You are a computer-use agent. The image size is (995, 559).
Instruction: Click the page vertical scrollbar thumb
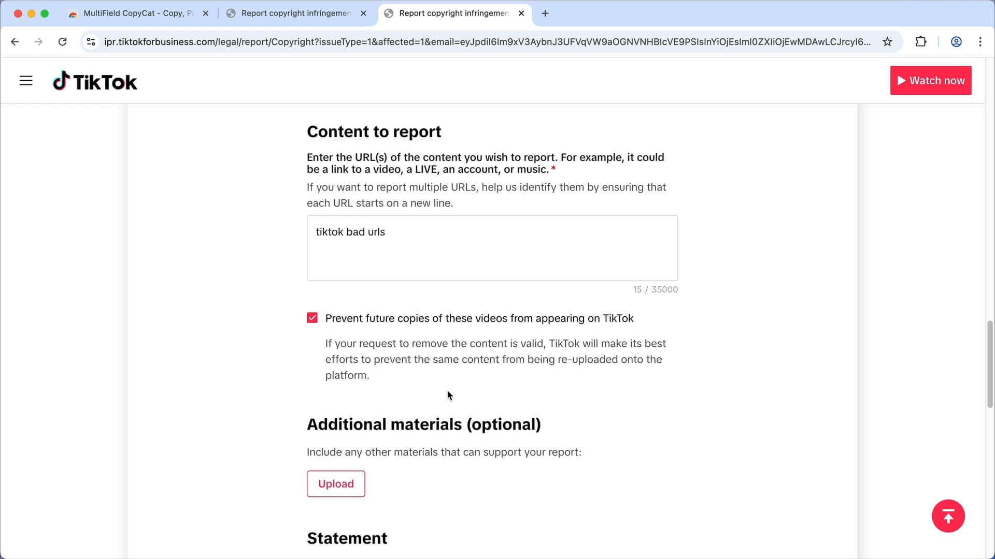pyautogui.click(x=990, y=364)
